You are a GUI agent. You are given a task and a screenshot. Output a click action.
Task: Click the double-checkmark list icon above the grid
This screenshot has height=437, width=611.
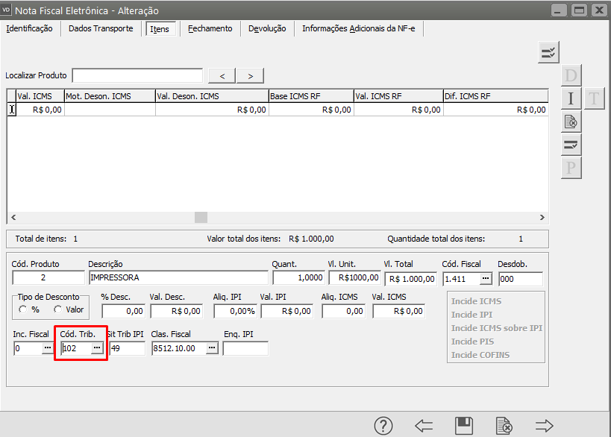pos(548,52)
